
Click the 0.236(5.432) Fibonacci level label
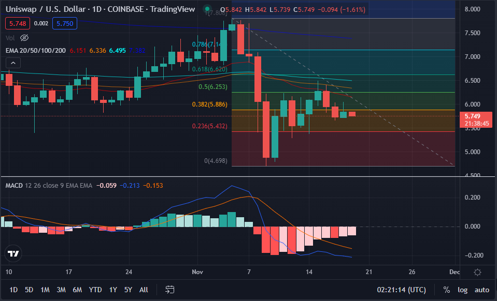210,126
